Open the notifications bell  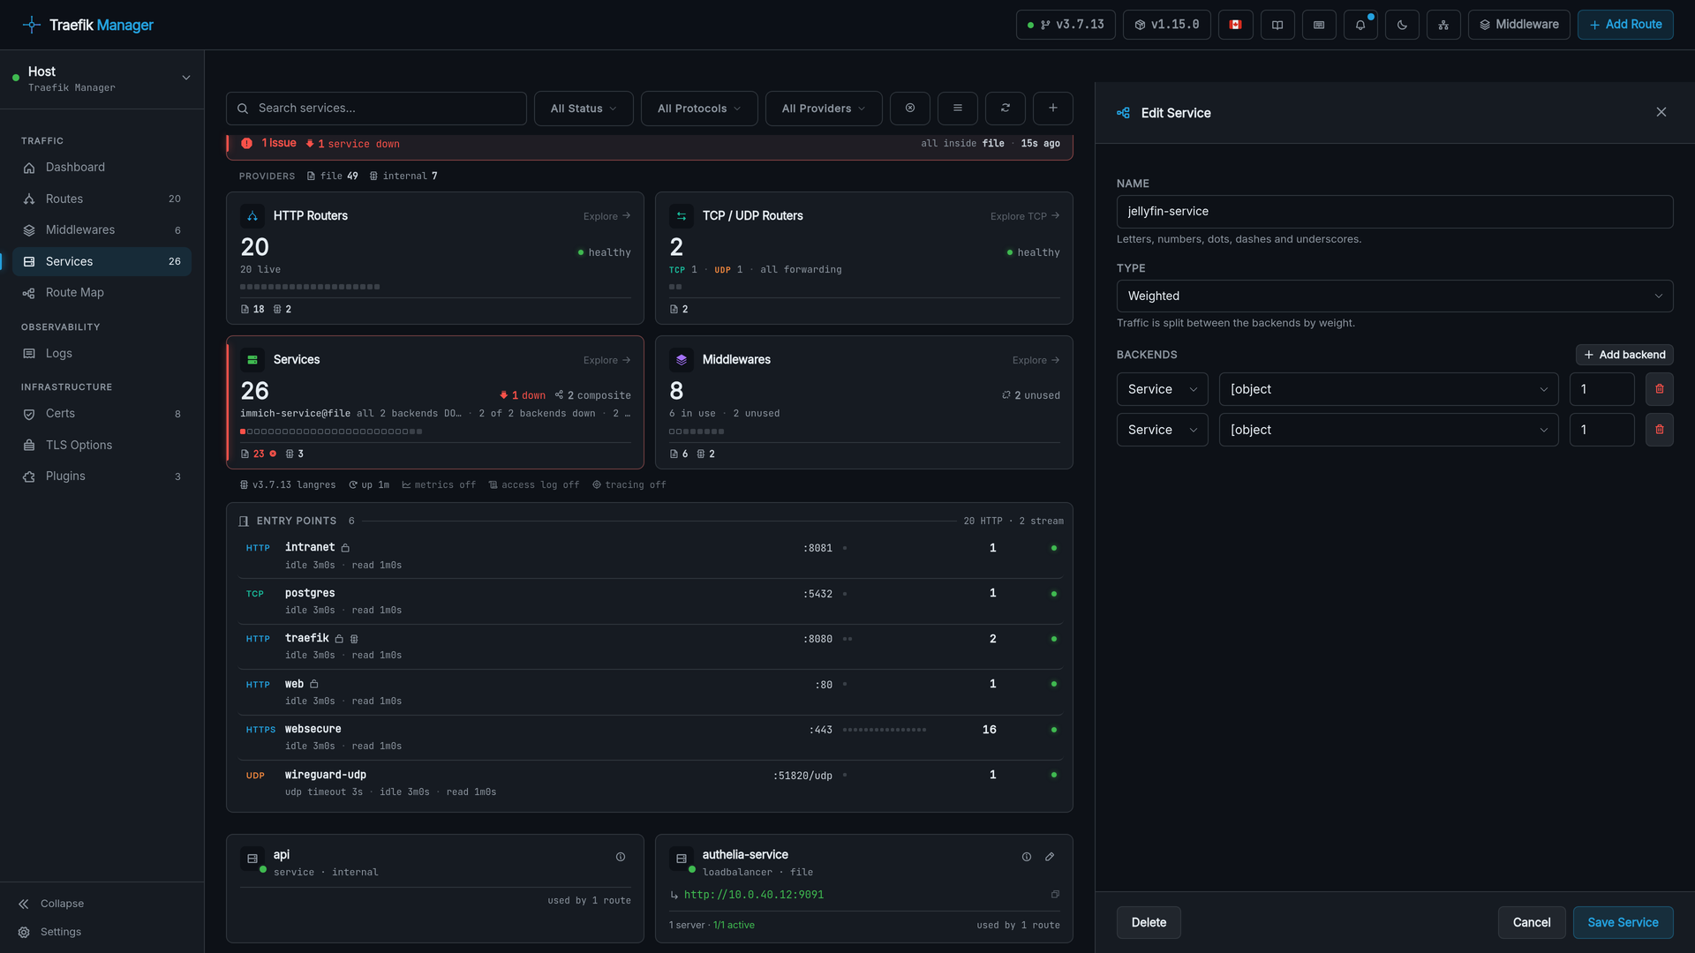[1360, 25]
